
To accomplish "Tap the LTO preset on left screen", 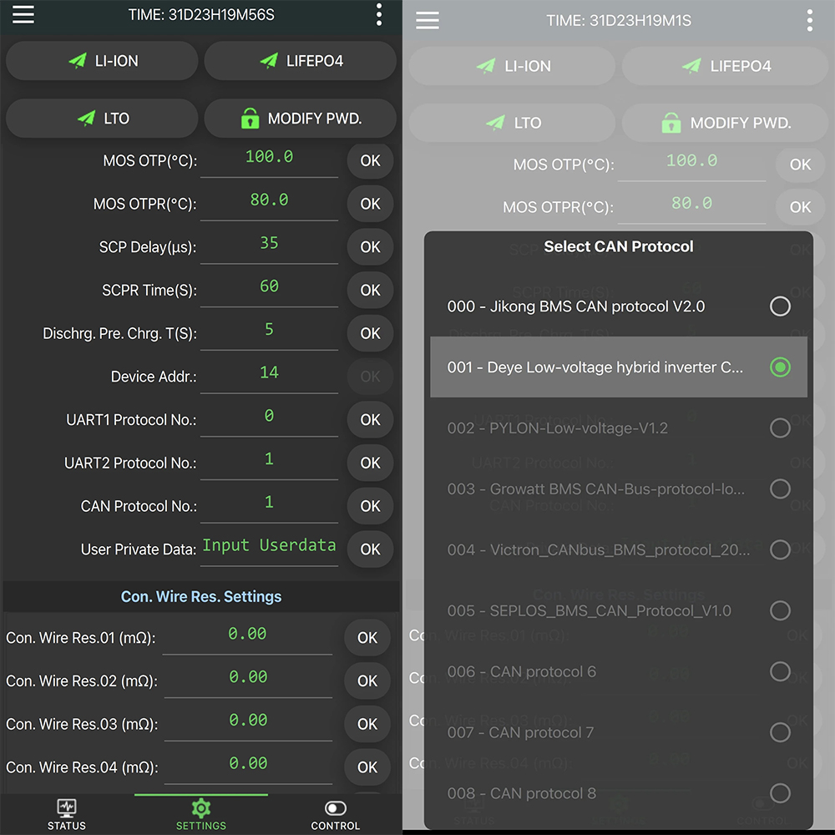I will 102,119.
